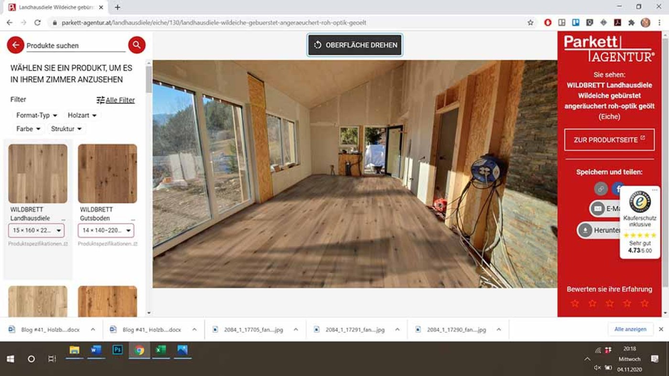The width and height of the screenshot is (669, 376).
Task: Open the Chrome extensions puzzle icon
Action: 631,22
